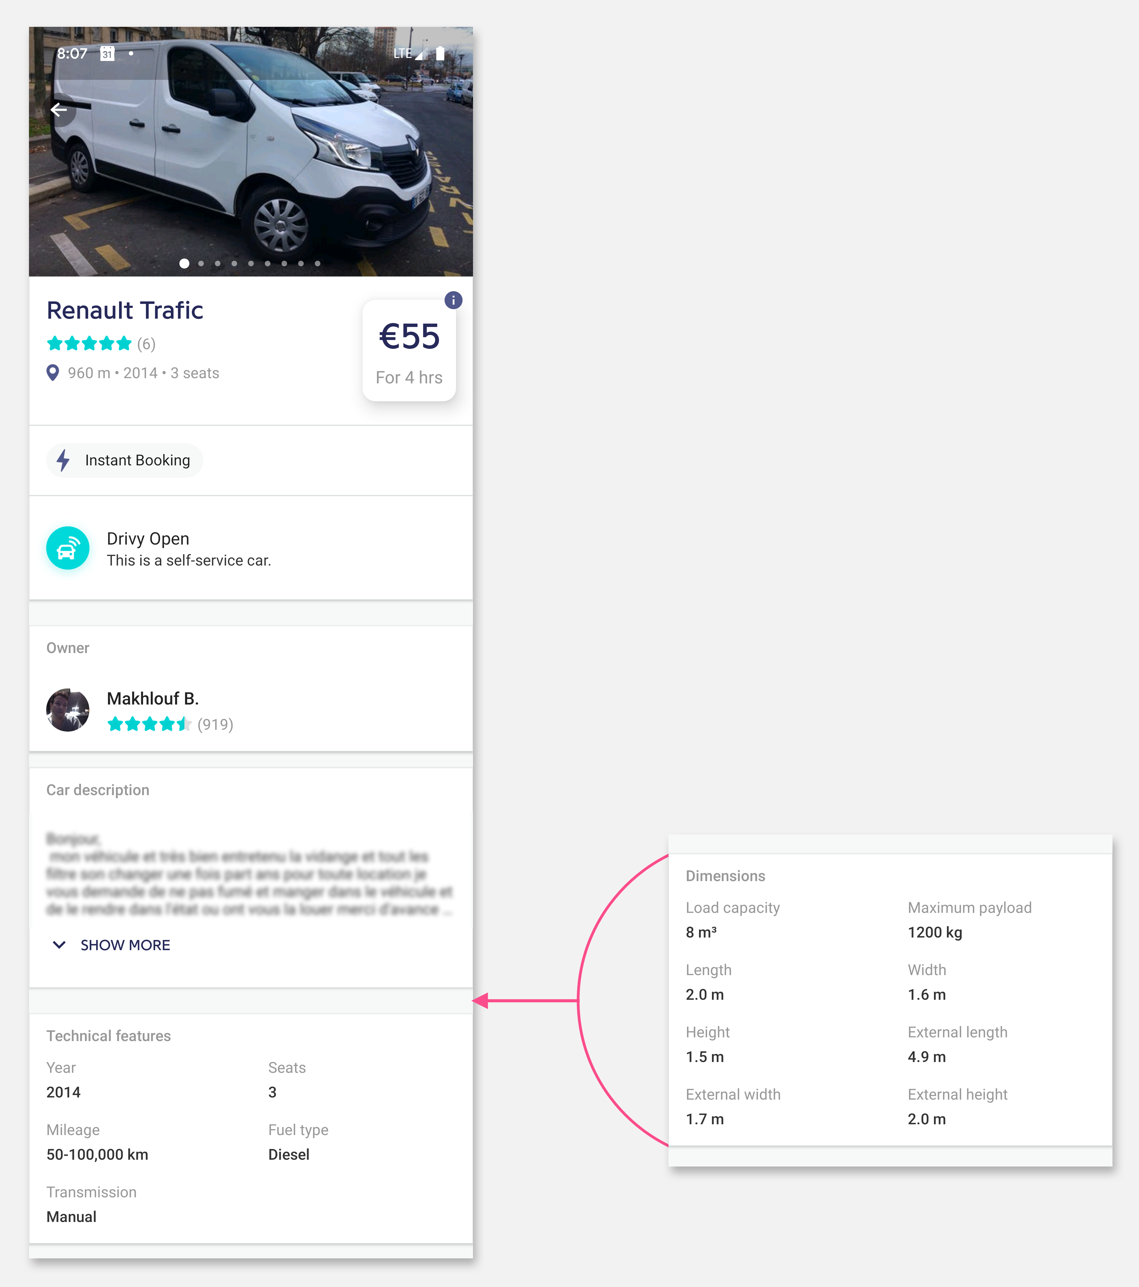Jump to second photo carousel dot
The height and width of the screenshot is (1287, 1139).
tap(201, 264)
